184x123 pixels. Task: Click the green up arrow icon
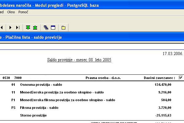(35, 28)
